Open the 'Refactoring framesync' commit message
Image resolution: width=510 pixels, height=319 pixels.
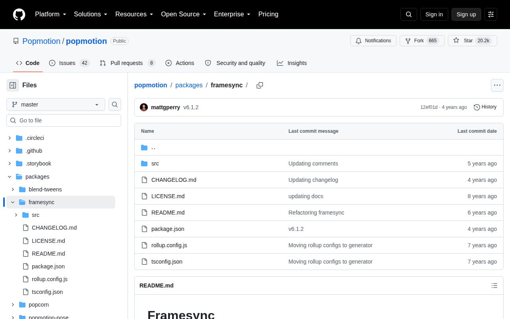[x=316, y=213]
